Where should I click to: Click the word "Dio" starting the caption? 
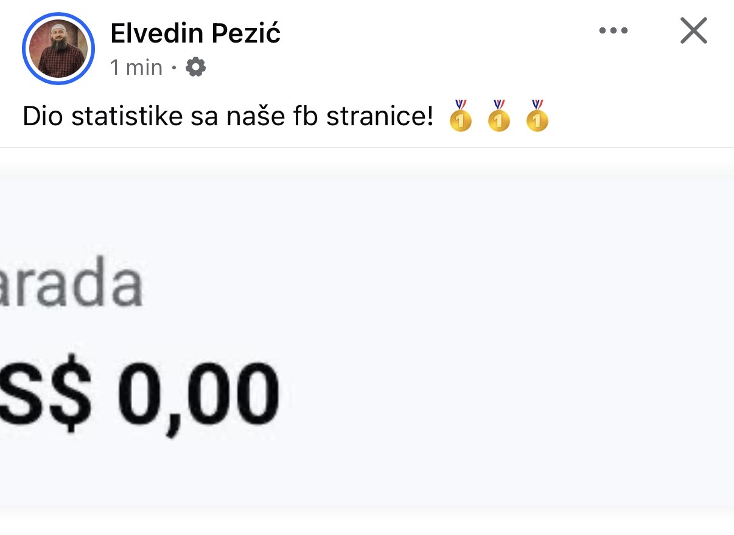[x=43, y=116]
